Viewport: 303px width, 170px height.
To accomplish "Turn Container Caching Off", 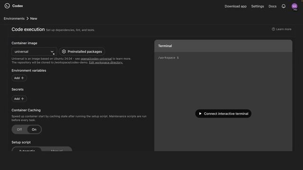I will (19, 129).
